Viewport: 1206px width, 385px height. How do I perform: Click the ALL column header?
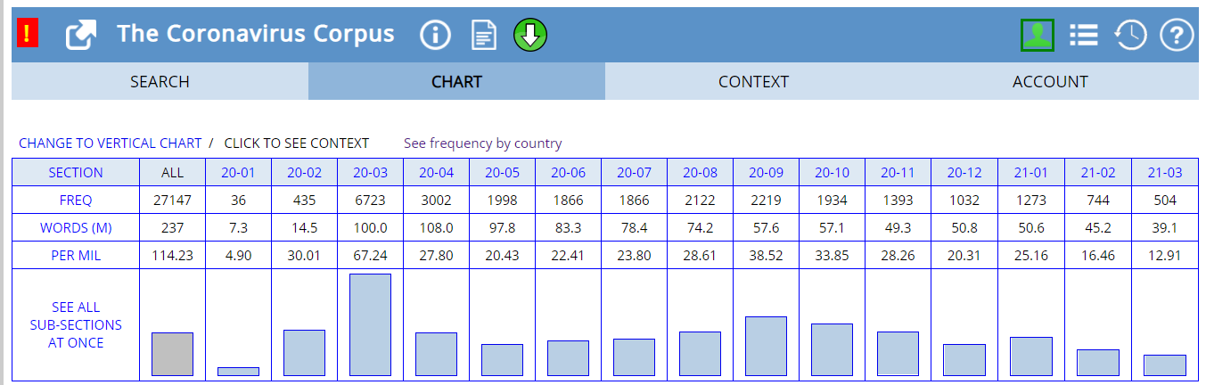[173, 173]
